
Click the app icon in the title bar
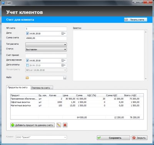click(x=3, y=3)
